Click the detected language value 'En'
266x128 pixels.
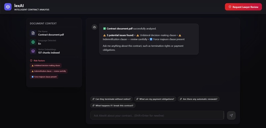tap(40, 44)
